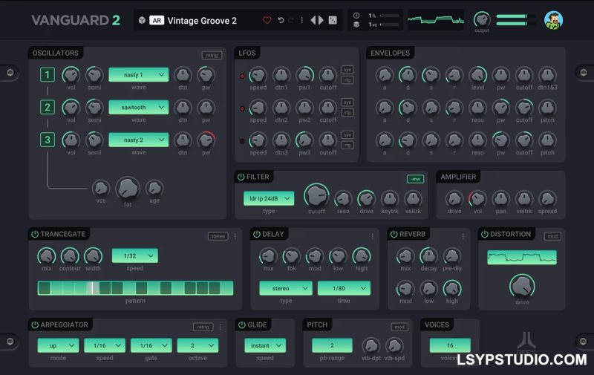Click the pb-range value field
This screenshot has height=375, width=594.
(332, 345)
